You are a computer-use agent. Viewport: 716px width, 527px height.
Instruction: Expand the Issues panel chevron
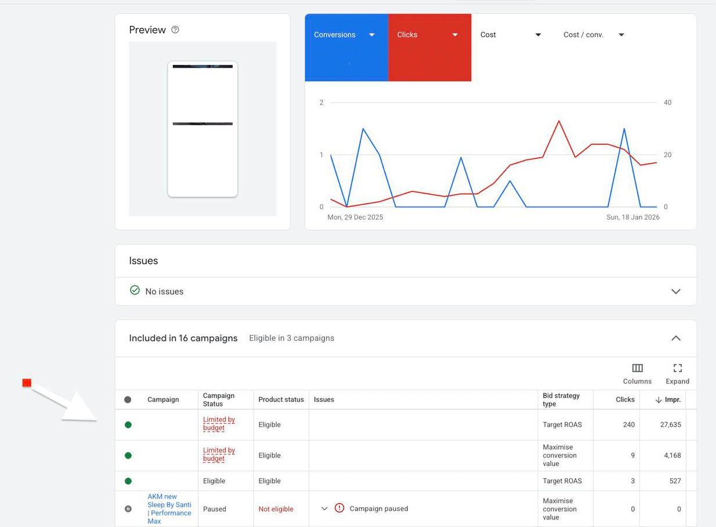click(x=675, y=292)
